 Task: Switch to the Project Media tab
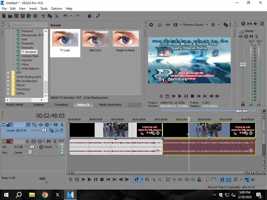15,105
